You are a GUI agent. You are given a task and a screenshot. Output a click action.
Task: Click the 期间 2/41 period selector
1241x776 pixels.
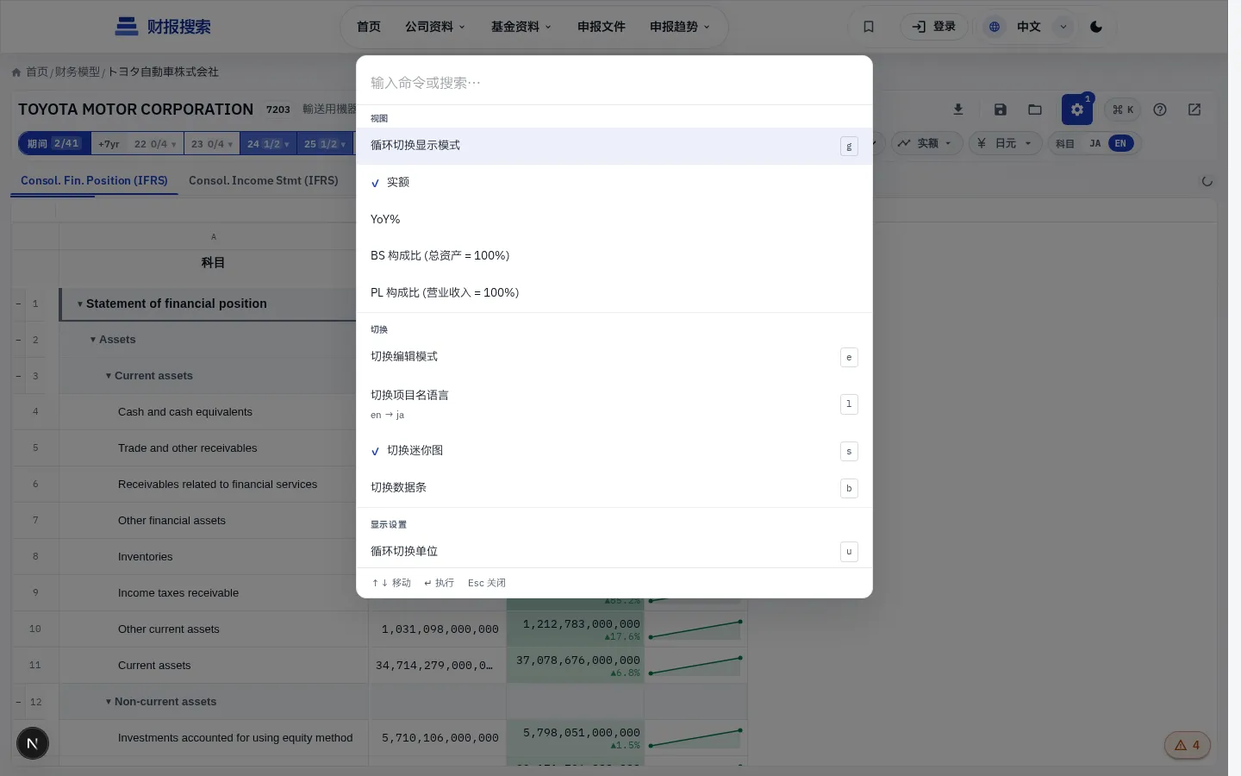coord(53,144)
